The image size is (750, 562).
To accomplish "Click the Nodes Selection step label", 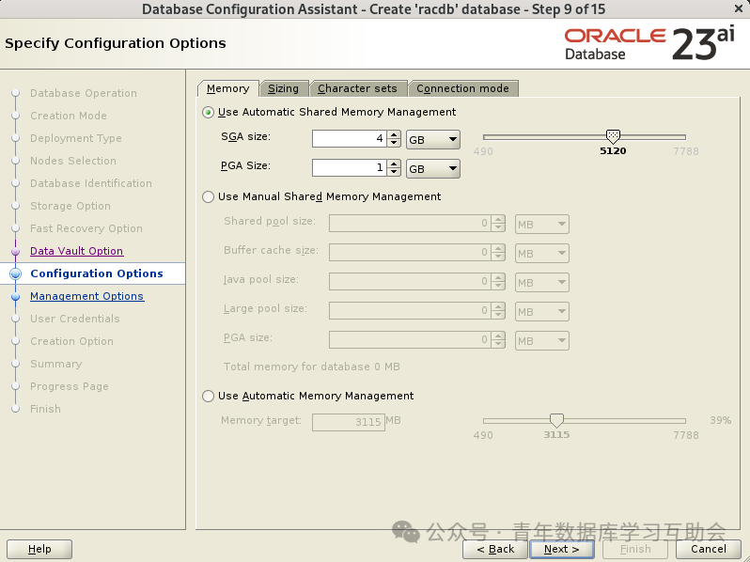I will (x=73, y=161).
